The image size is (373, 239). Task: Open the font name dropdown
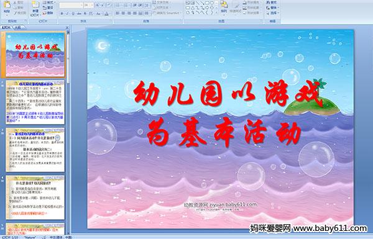(x=81, y=5)
